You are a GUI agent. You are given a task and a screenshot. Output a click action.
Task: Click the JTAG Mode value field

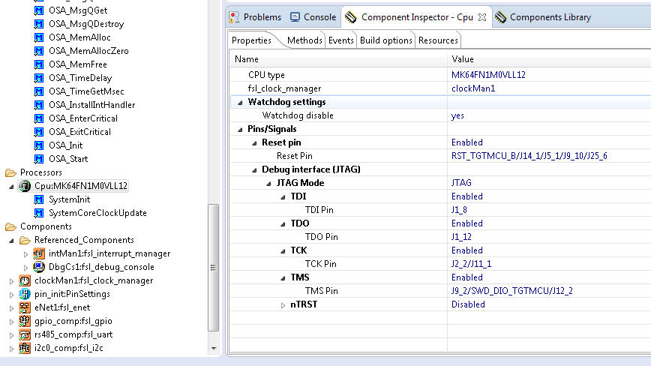(x=461, y=183)
